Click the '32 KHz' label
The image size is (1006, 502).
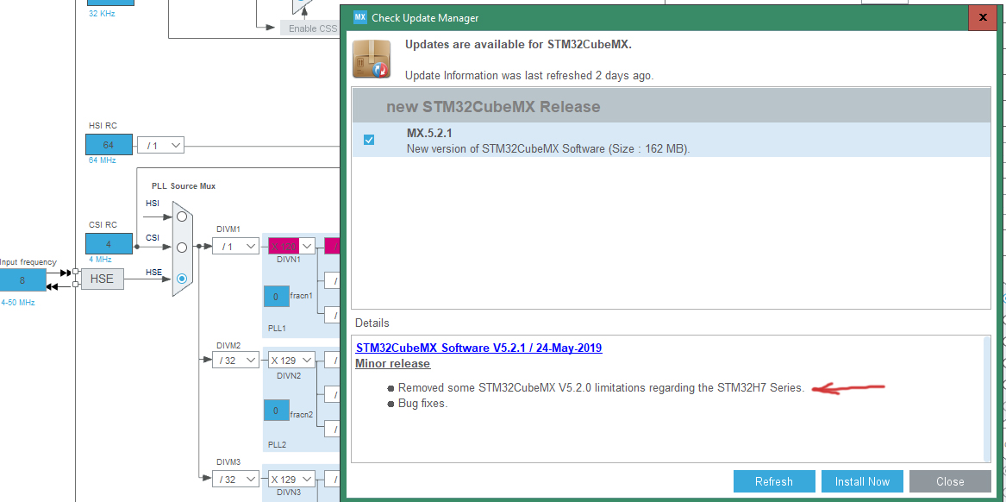tap(102, 13)
